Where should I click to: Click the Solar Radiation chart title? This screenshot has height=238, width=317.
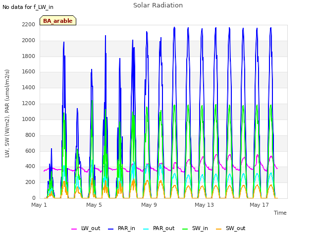pos(158,5)
